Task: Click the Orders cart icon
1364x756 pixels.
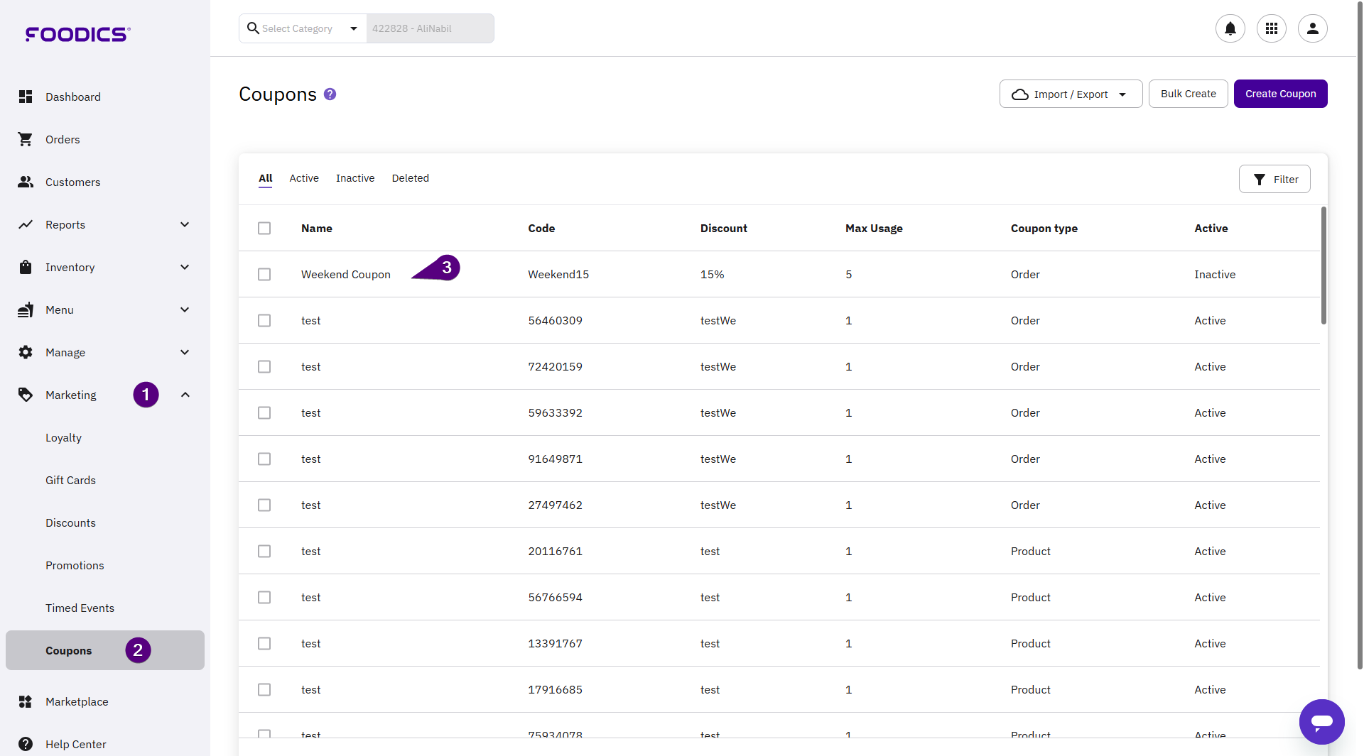Action: 26,139
